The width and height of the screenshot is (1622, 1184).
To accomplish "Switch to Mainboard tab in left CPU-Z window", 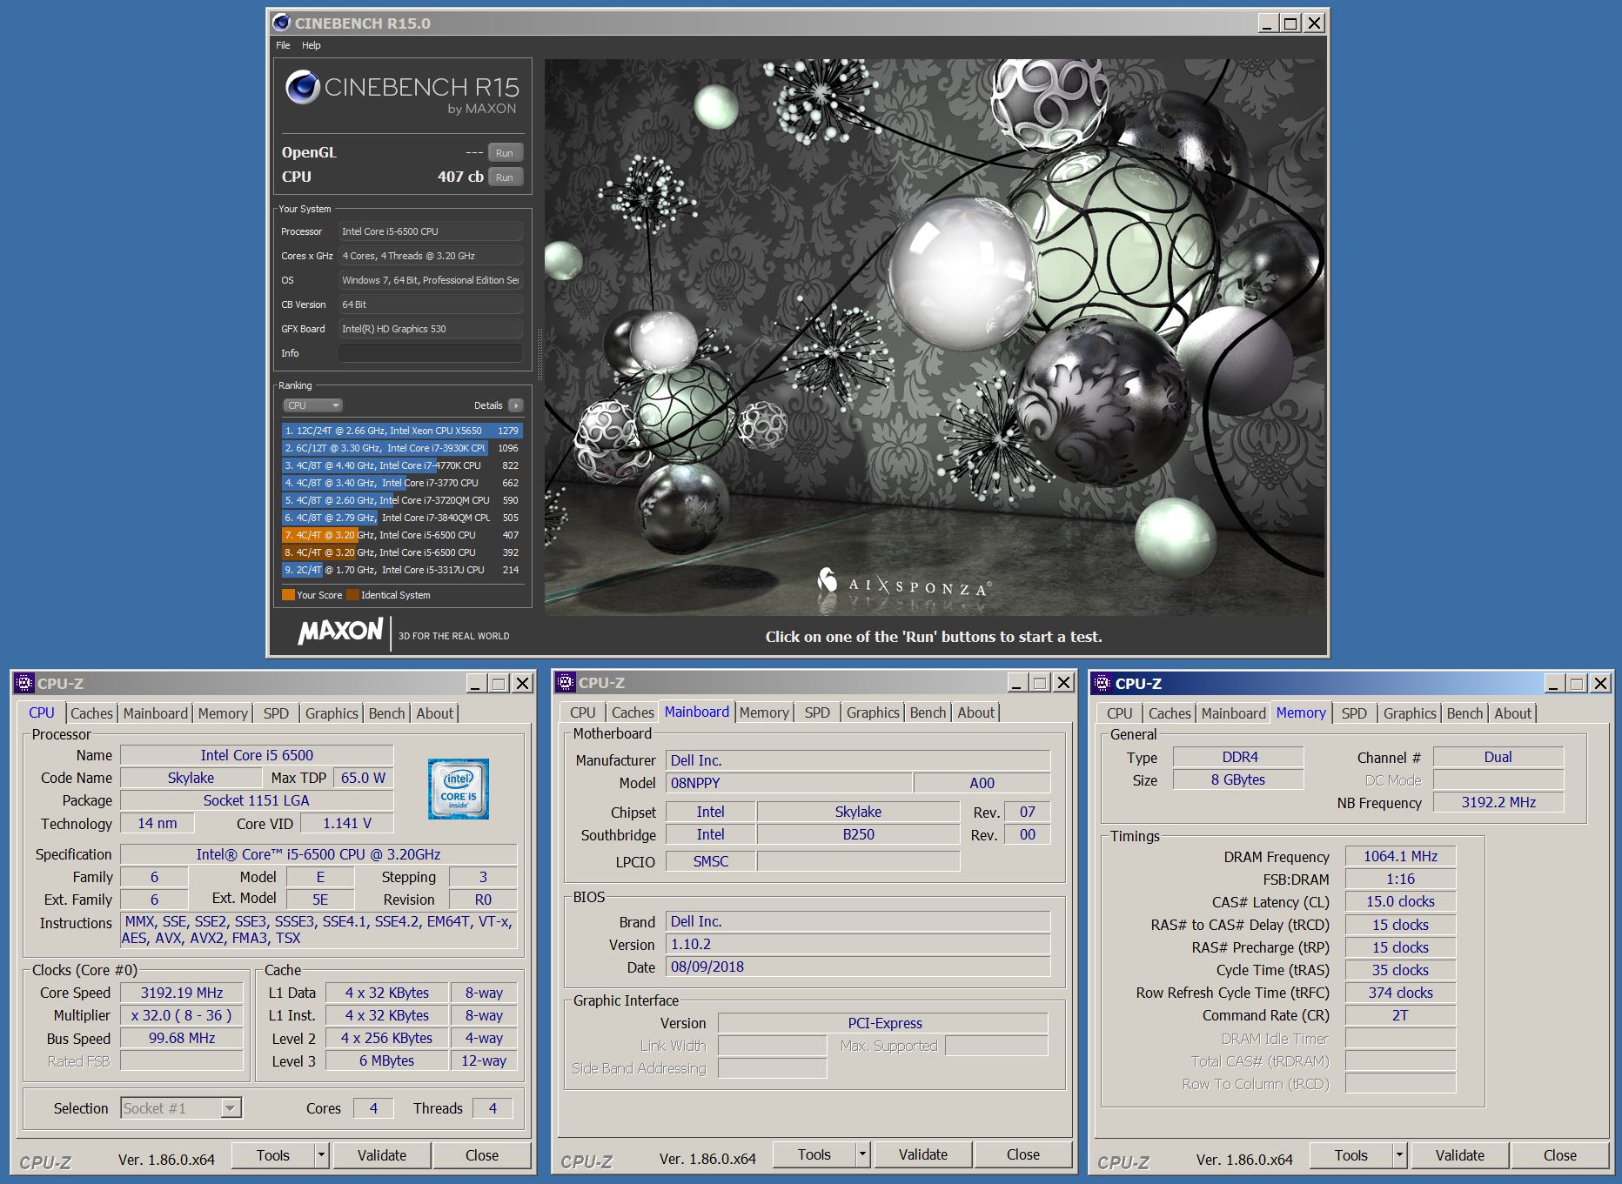I will coord(155,713).
